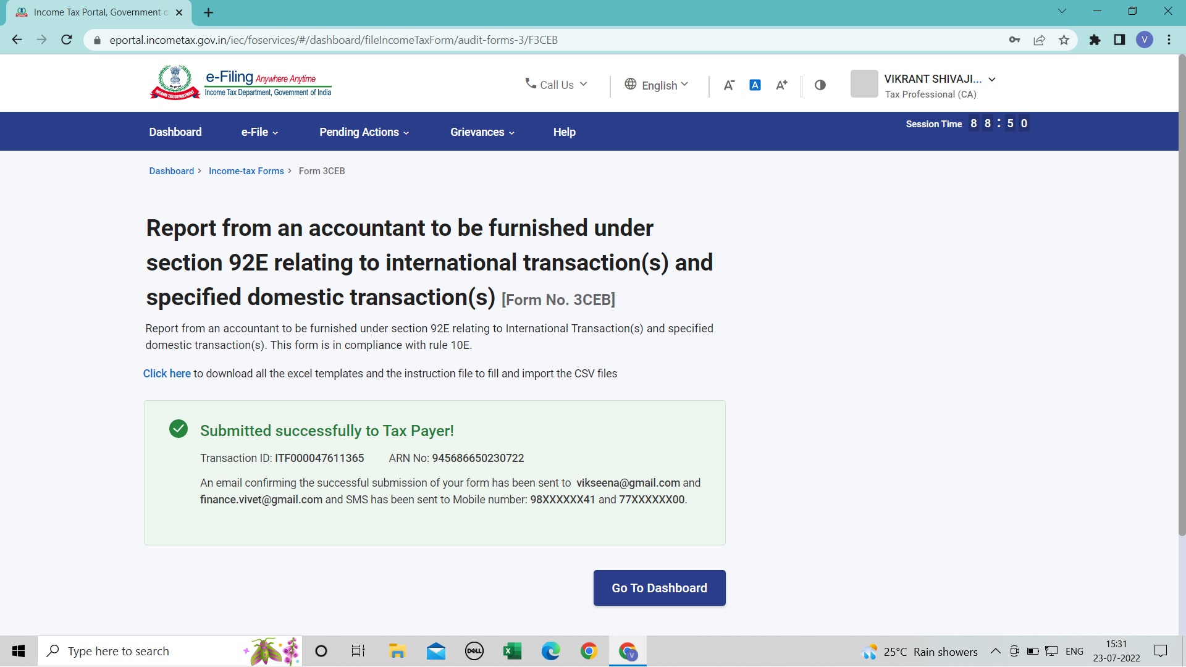Viewport: 1186px width, 667px height.
Task: Open the e-File dropdown menu
Action: pyautogui.click(x=258, y=132)
